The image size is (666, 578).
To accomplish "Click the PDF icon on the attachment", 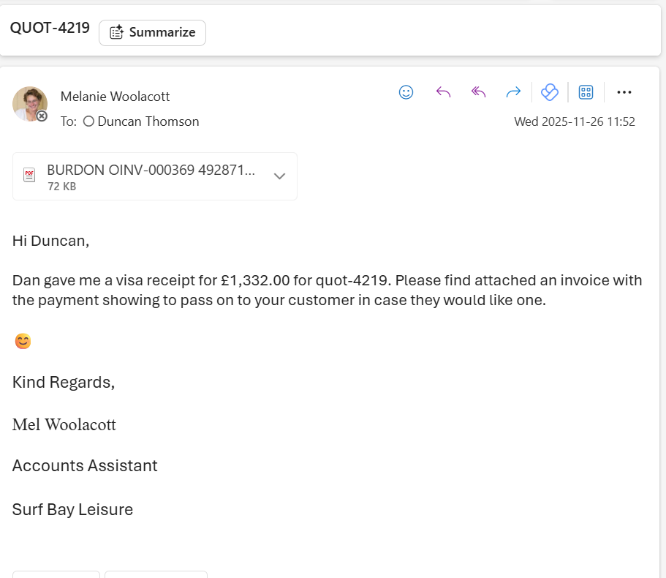I will pos(29,176).
